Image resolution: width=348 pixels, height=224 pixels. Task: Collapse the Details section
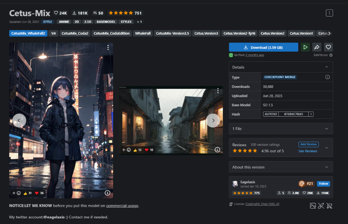[x=327, y=67]
